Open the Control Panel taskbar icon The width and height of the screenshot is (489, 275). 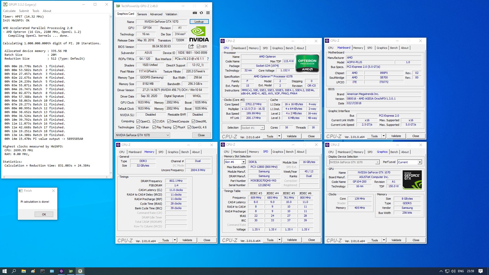coord(52,271)
